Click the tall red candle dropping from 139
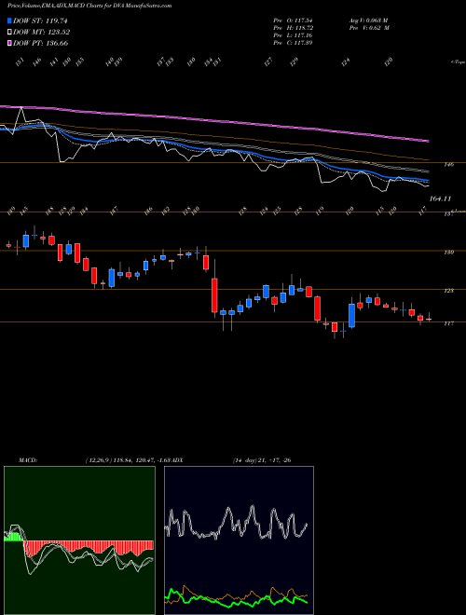Viewport: 466px width, 615px height. tap(214, 295)
